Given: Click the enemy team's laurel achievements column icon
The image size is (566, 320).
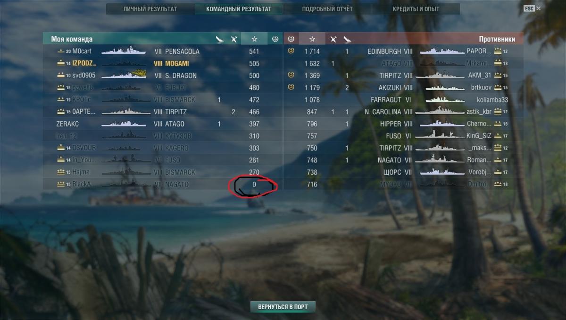Looking at the screenshot, I should (x=291, y=39).
